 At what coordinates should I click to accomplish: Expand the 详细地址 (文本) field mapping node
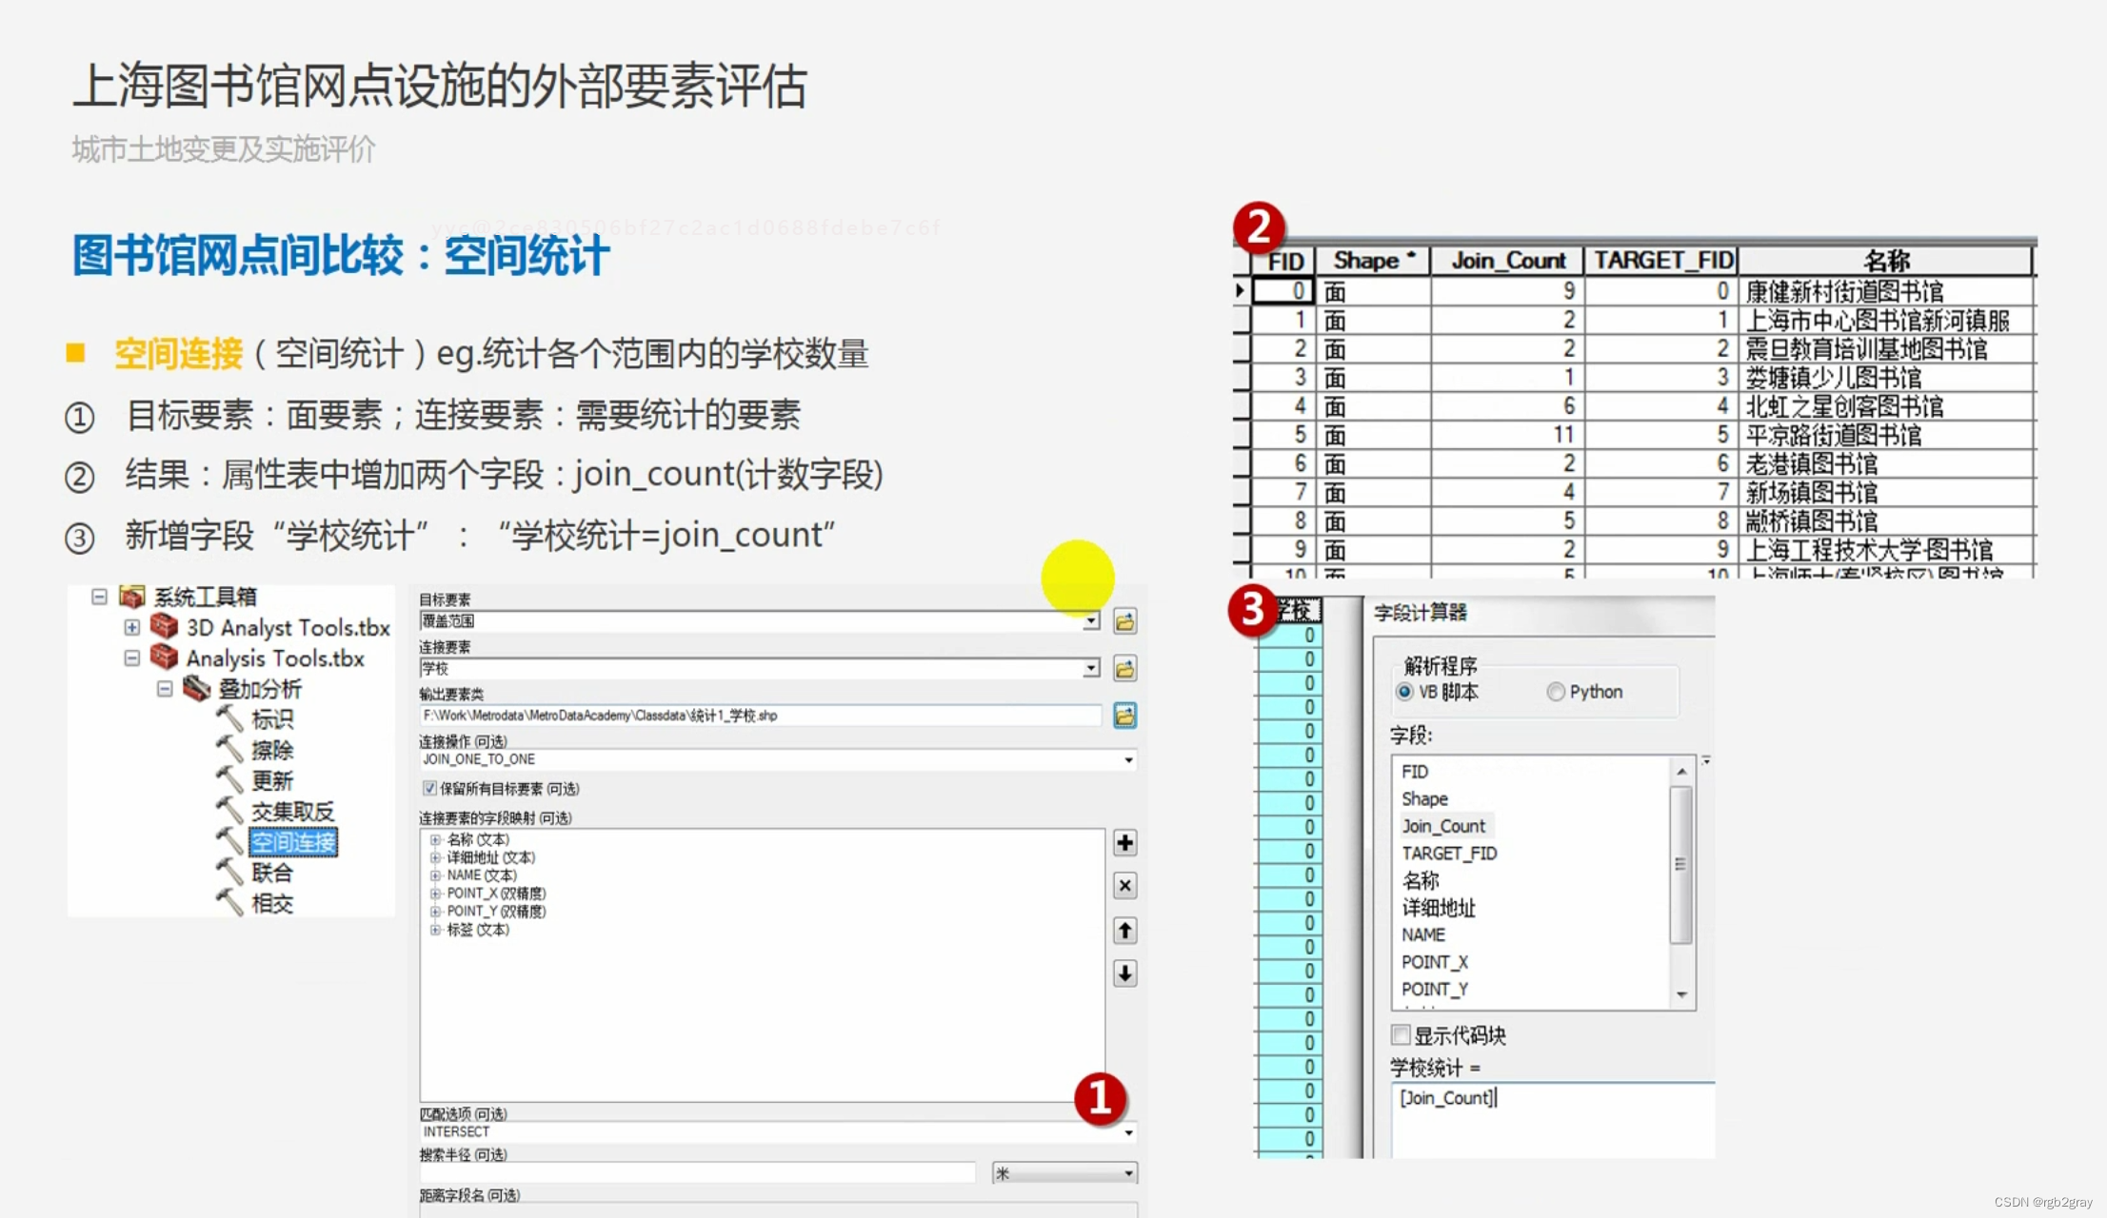coord(435,857)
